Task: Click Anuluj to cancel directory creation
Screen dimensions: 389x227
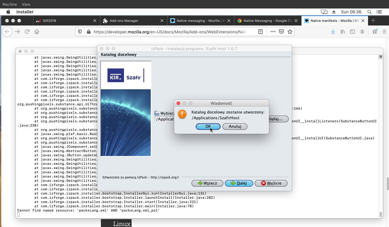Action: [235, 127]
